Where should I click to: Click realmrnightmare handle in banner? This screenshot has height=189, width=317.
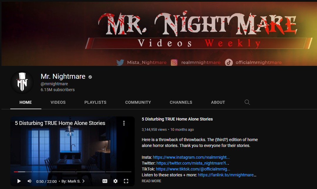coord(201,62)
